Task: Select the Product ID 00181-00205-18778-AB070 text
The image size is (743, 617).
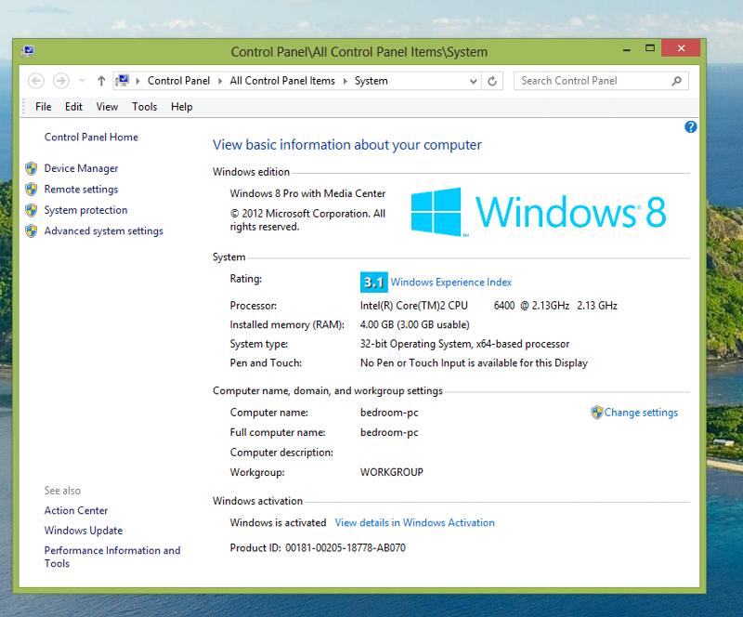Action: (345, 548)
